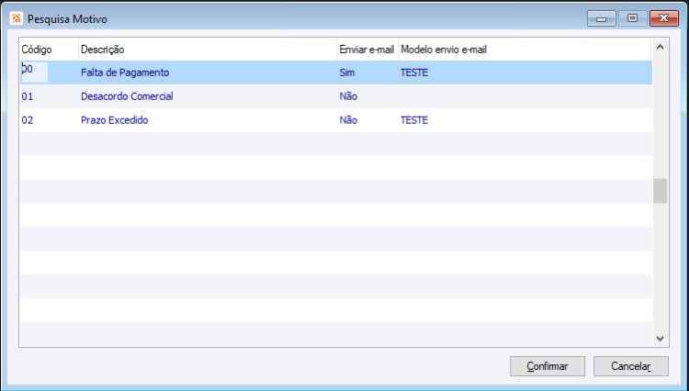Select the Desacordo Comercial row
This screenshot has width=689, height=391.
coord(335,96)
